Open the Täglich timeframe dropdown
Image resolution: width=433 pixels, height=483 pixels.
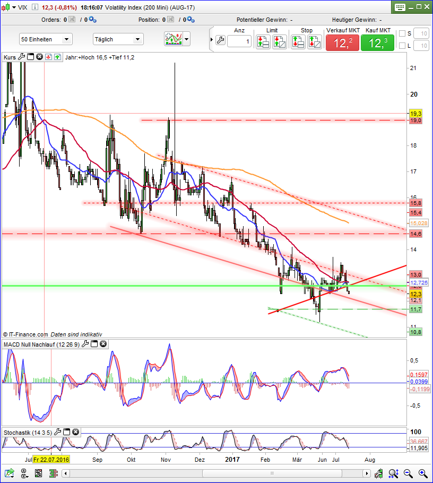pyautogui.click(x=118, y=39)
